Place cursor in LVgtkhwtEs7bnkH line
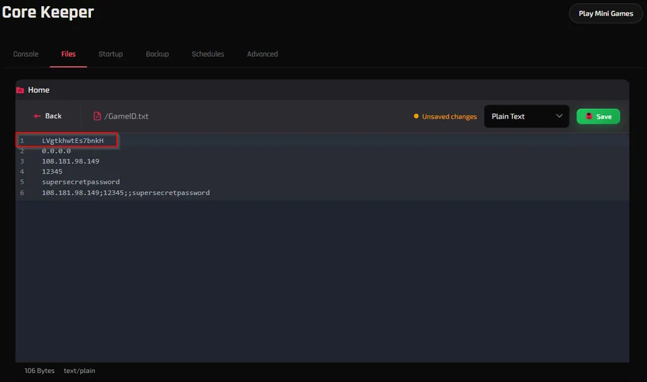647x382 pixels. pos(73,141)
